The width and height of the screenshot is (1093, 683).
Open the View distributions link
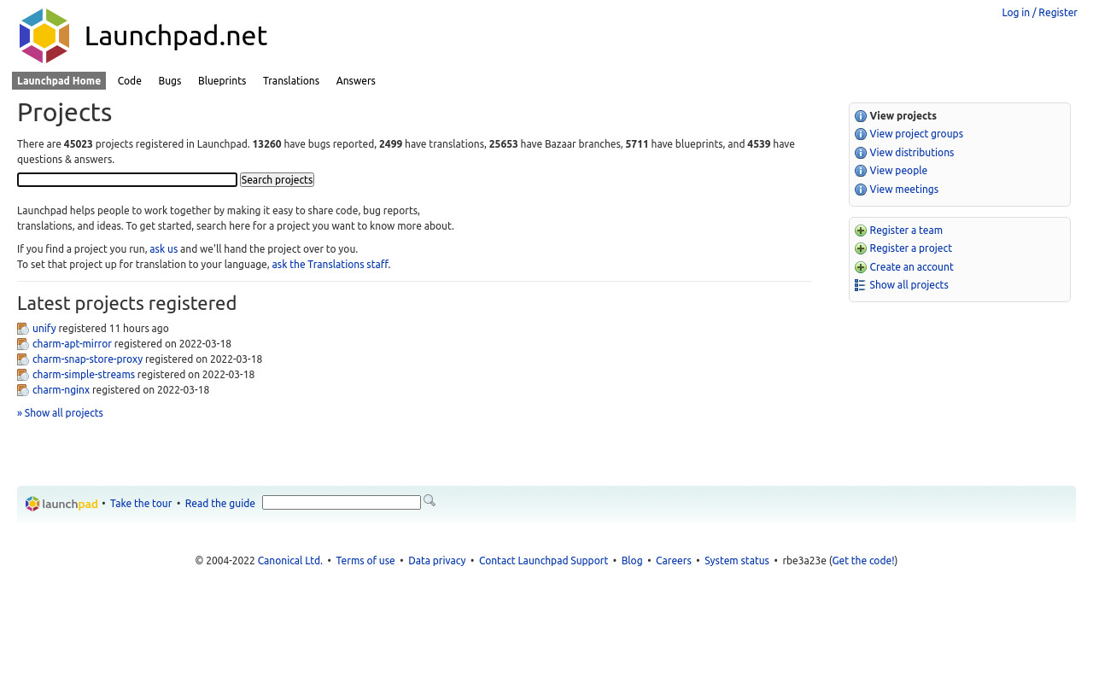(x=912, y=153)
